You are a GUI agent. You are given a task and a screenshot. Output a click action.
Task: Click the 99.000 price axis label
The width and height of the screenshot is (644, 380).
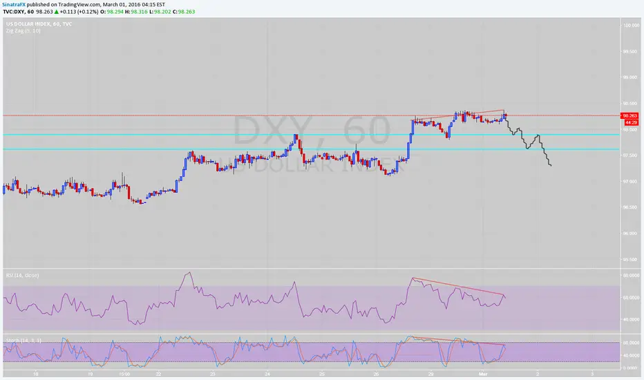(632, 77)
